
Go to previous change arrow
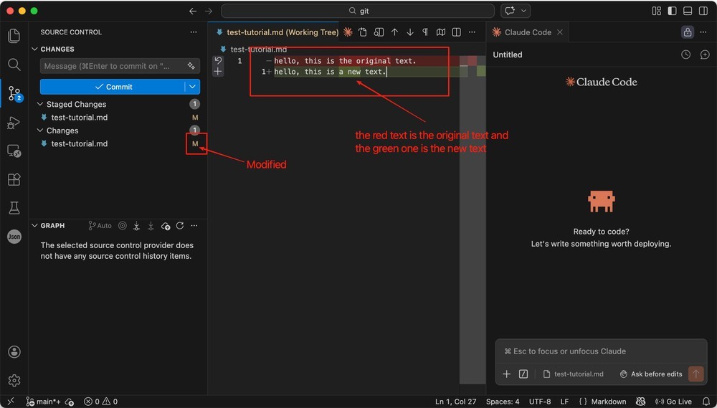click(x=394, y=32)
